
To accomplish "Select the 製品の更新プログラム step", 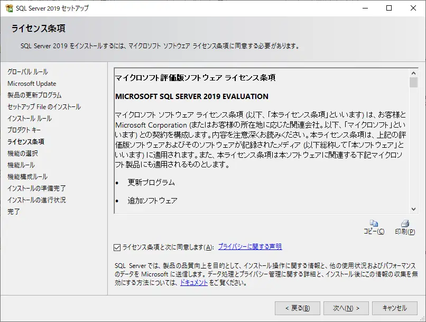I will click(34, 95).
